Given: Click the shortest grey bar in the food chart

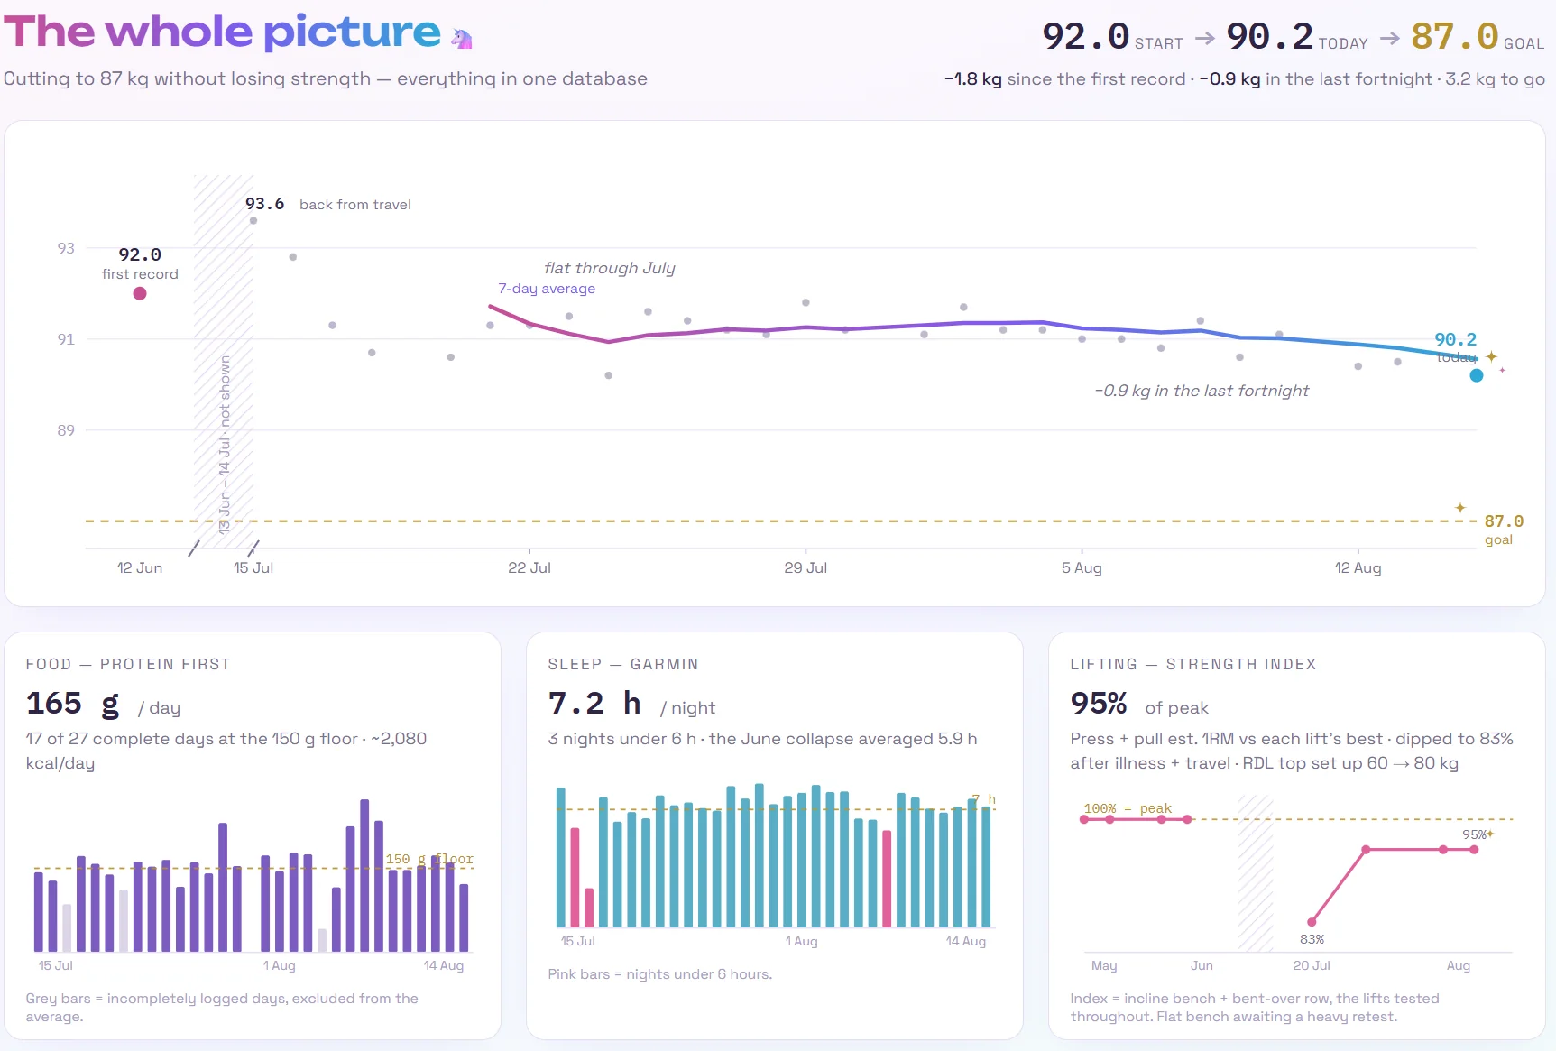Looking at the screenshot, I should (322, 940).
